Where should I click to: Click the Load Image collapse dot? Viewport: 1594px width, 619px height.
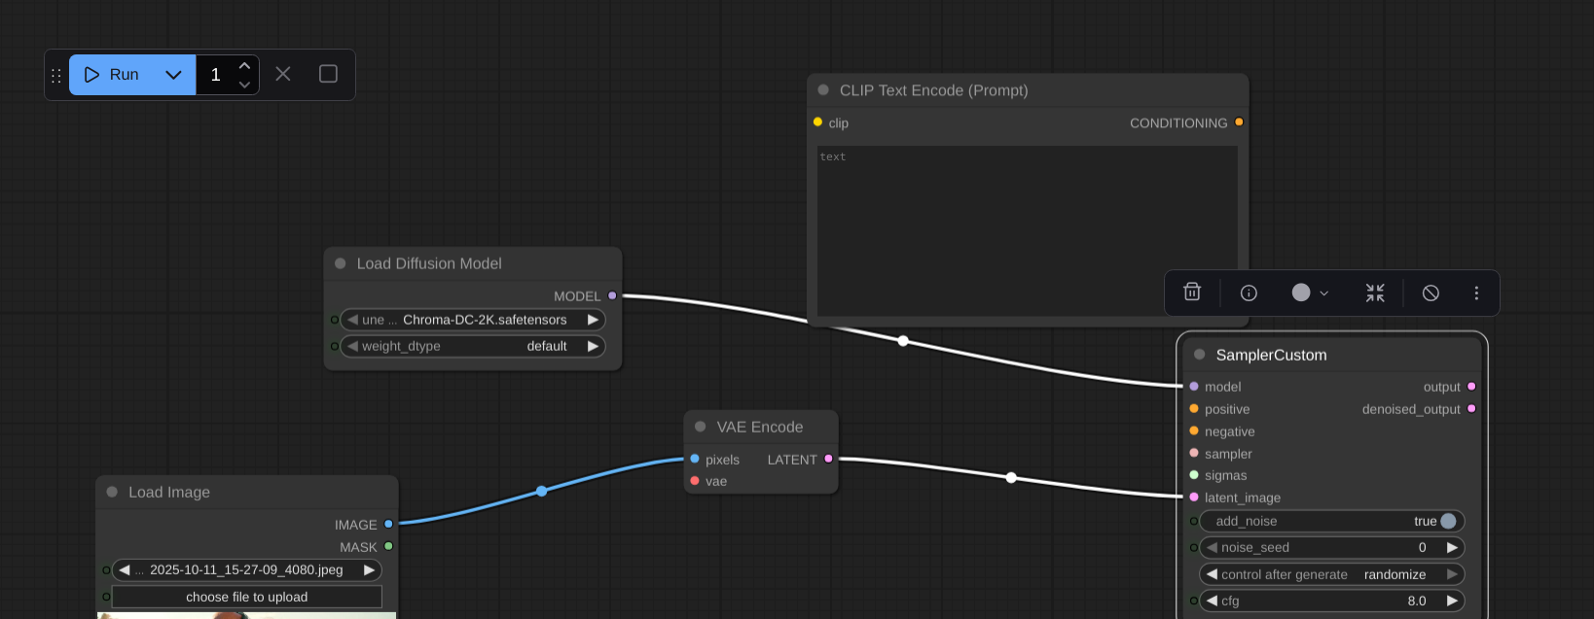pyautogui.click(x=112, y=492)
